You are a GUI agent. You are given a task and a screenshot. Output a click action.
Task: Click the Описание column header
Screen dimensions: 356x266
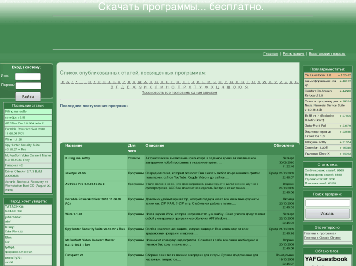(x=155, y=146)
